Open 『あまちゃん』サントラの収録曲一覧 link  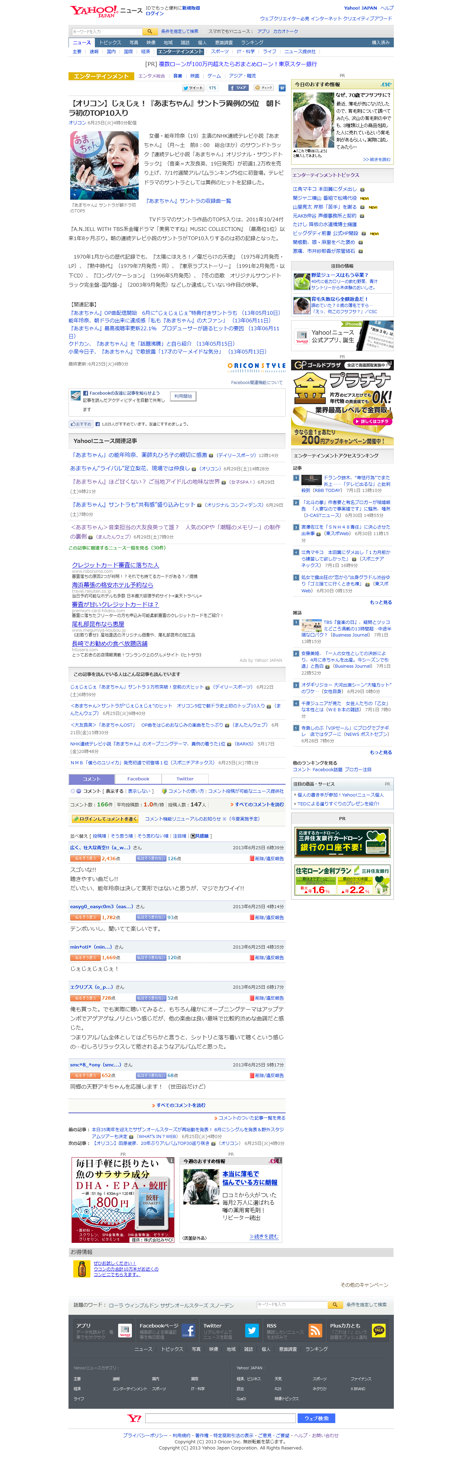[189, 201]
